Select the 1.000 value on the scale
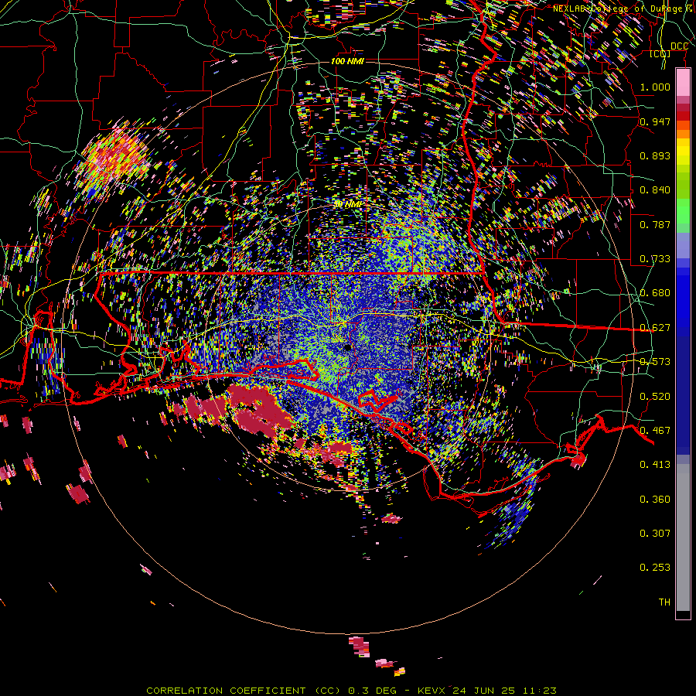The height and width of the screenshot is (696, 696). coord(655,87)
